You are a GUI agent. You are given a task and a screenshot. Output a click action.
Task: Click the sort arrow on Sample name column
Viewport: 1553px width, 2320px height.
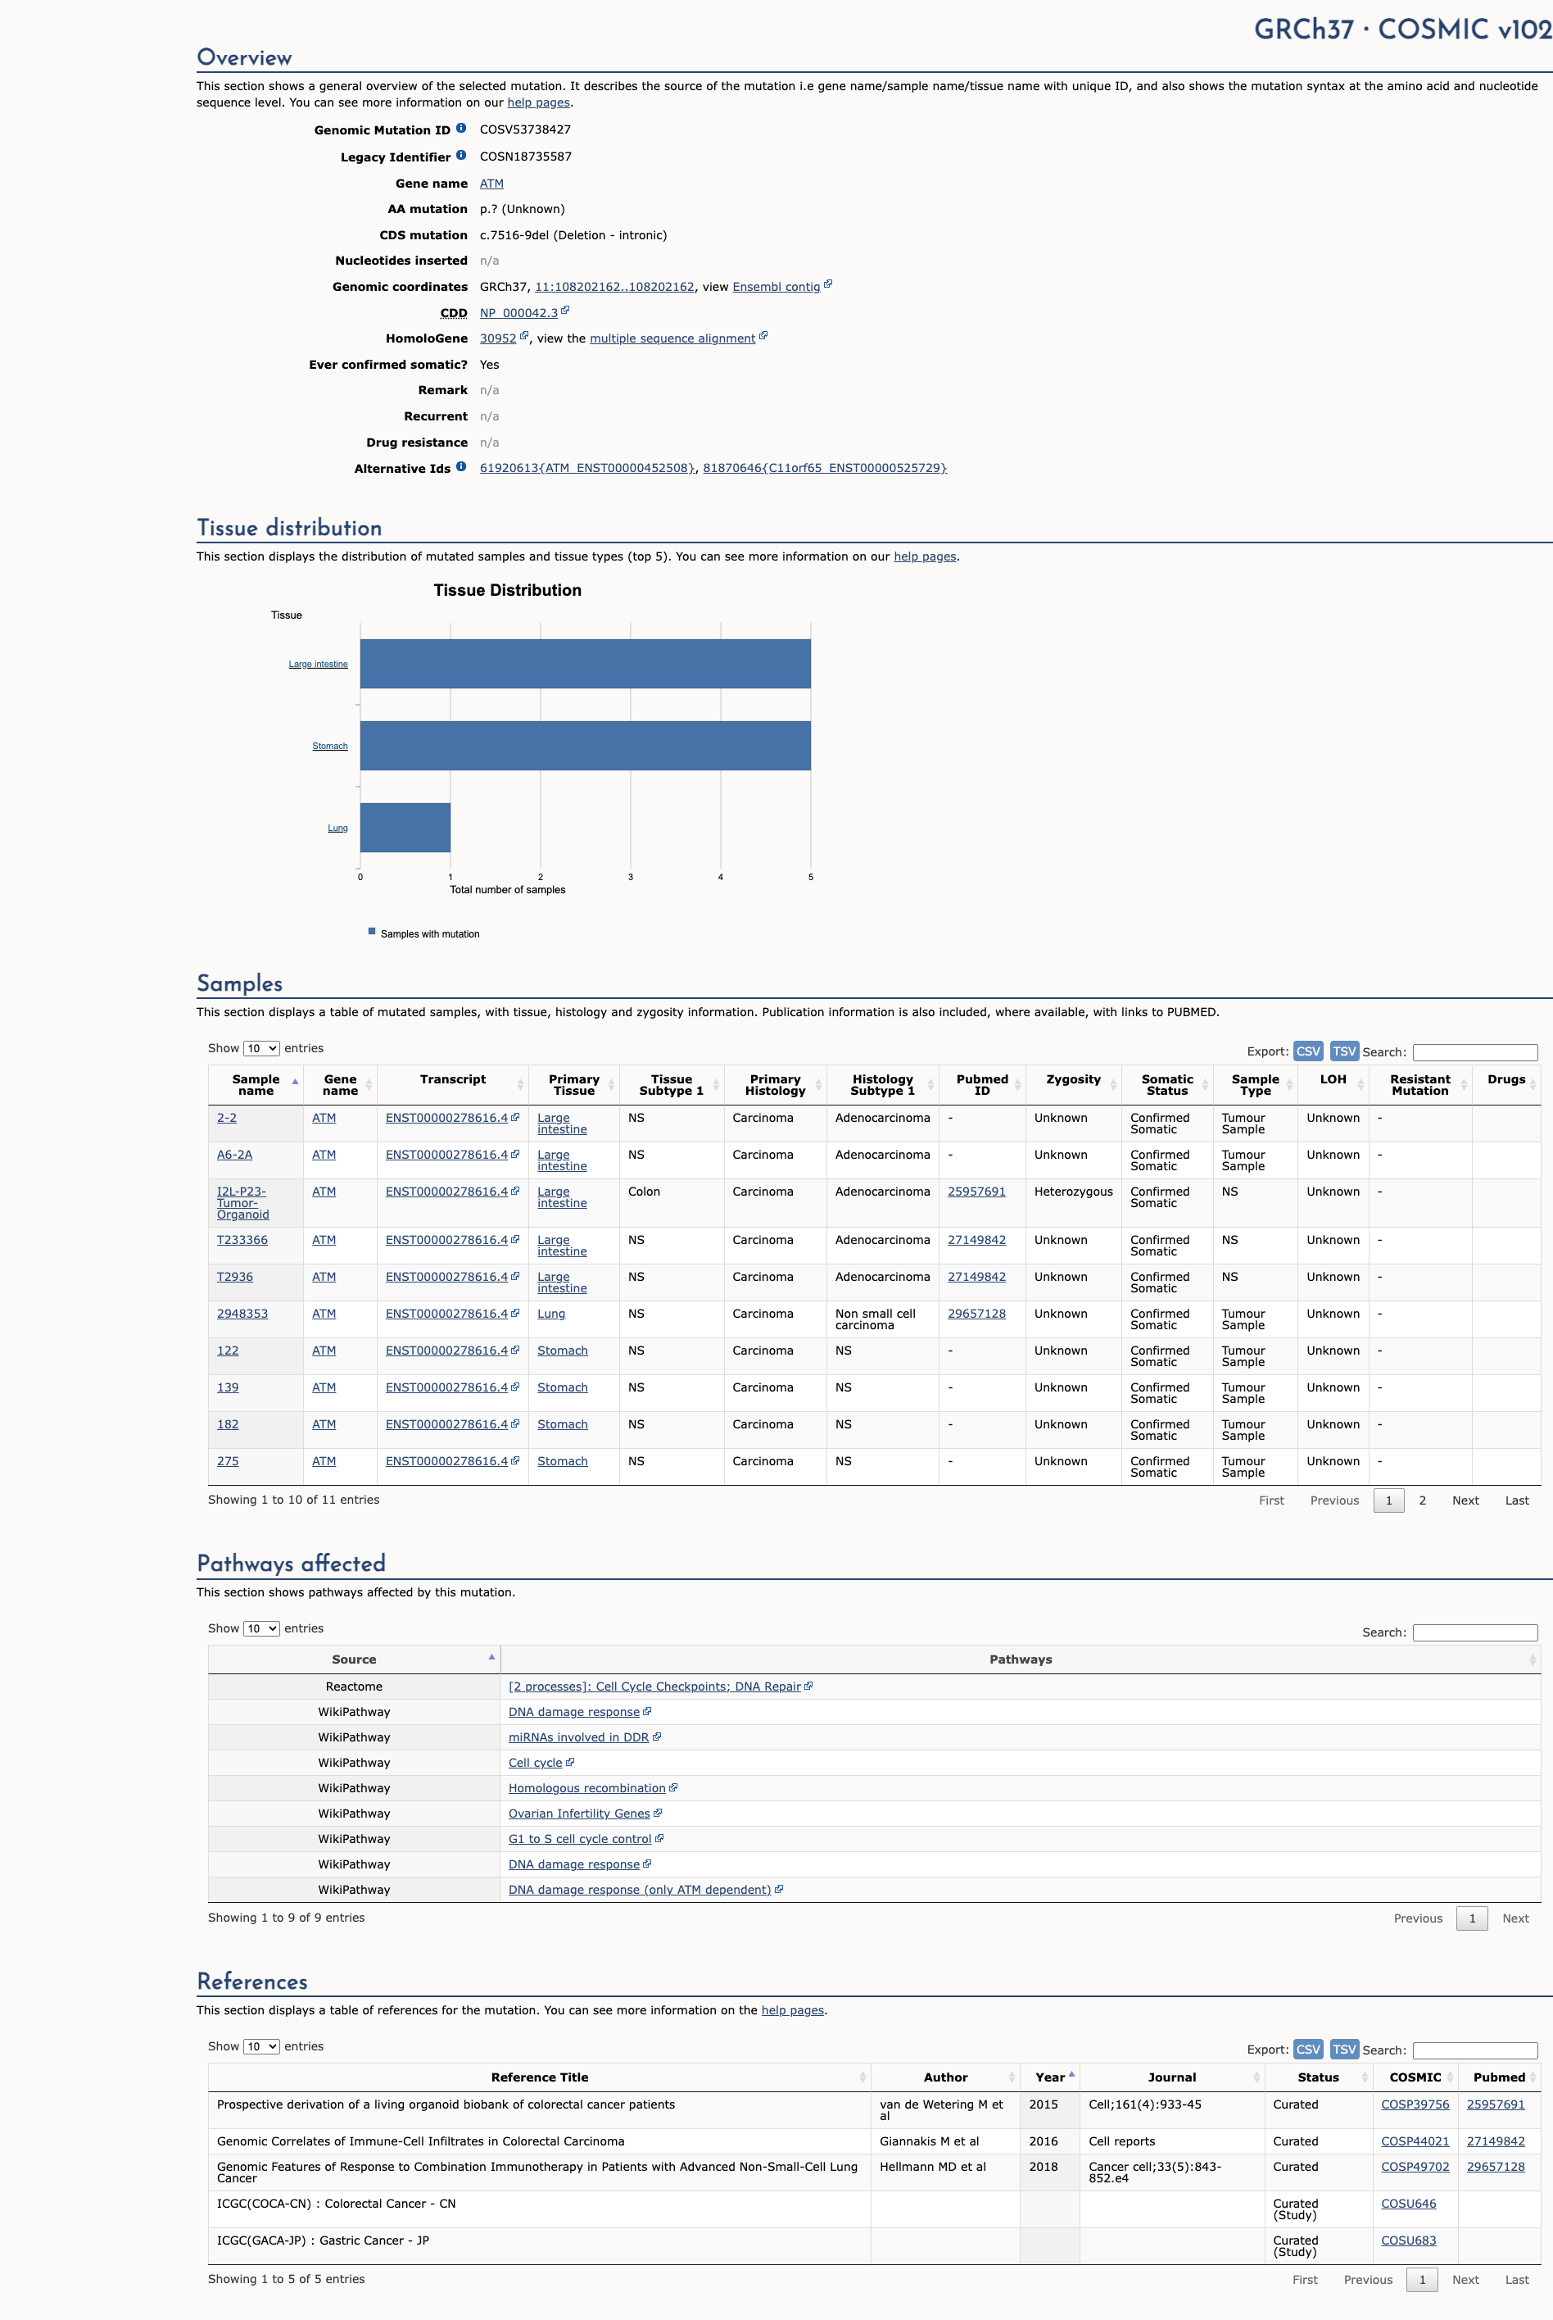295,1081
